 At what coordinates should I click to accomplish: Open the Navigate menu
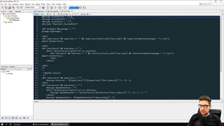pyautogui.click(x=15, y=4)
